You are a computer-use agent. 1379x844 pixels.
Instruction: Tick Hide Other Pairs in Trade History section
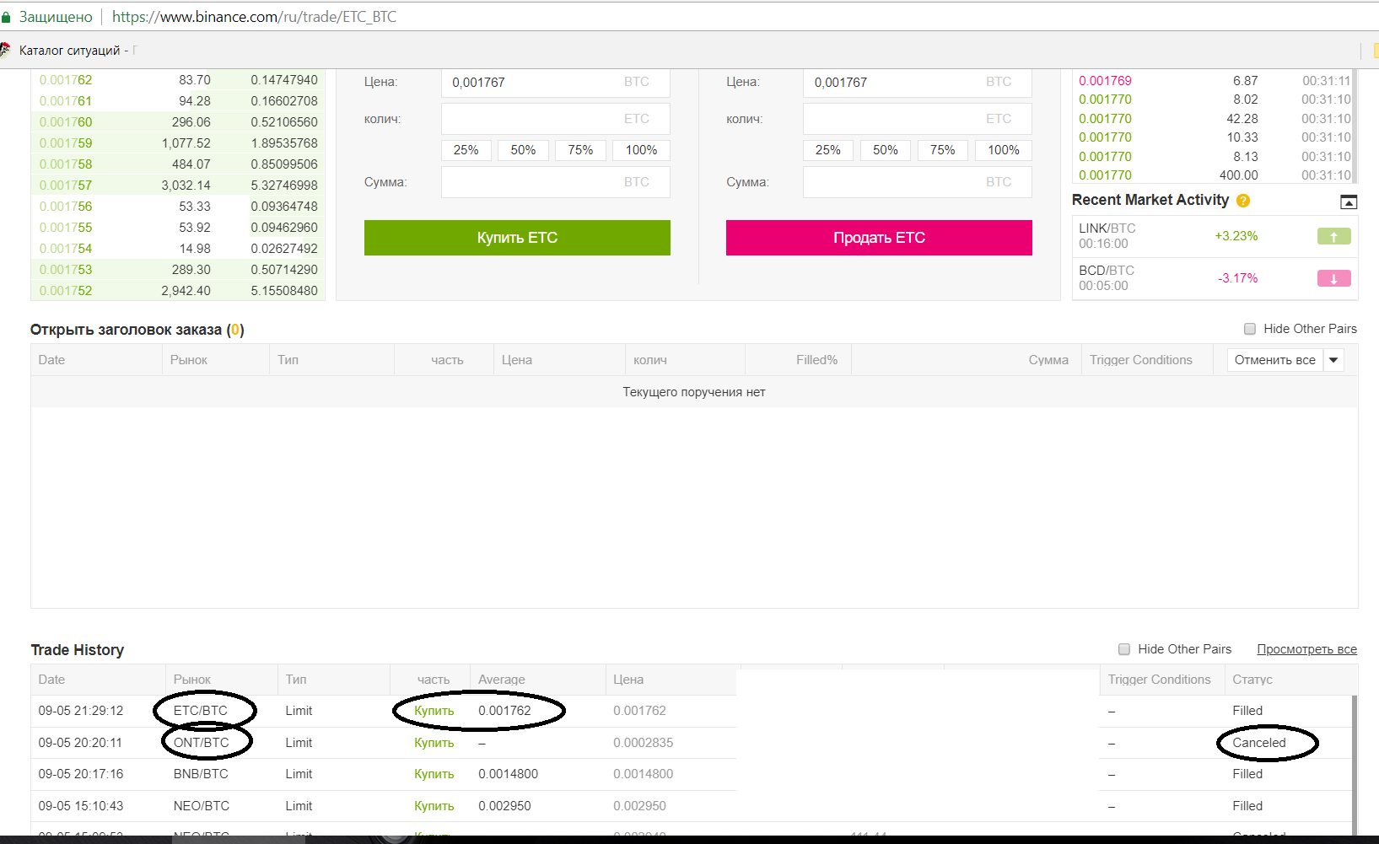tap(1124, 649)
